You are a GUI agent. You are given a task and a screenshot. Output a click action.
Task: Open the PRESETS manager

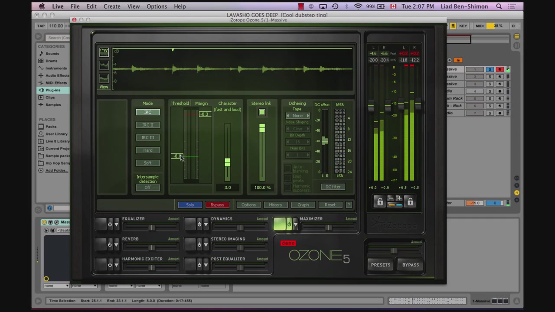381,265
